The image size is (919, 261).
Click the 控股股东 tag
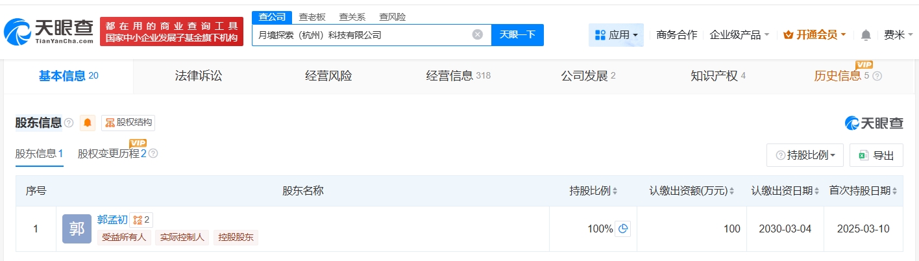[x=236, y=238]
